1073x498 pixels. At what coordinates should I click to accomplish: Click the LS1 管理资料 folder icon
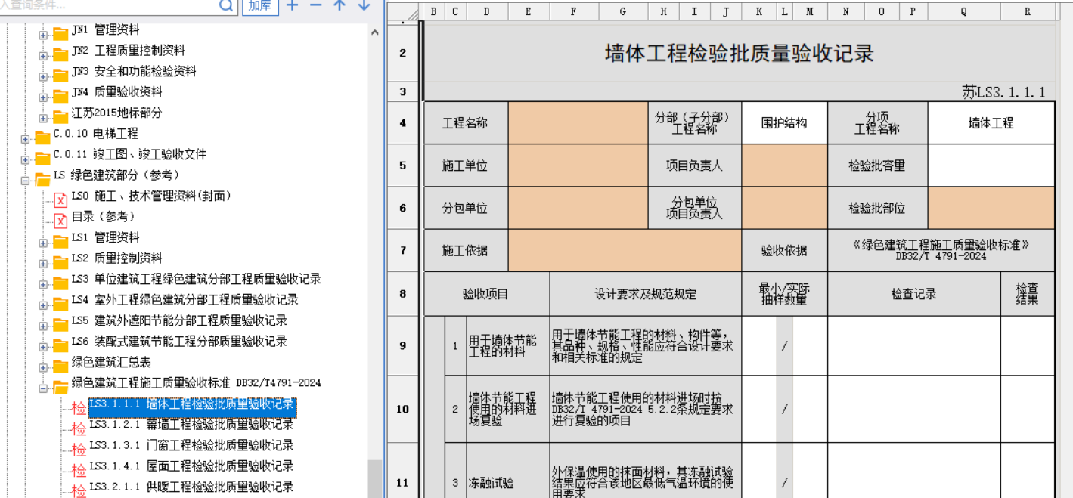(60, 242)
